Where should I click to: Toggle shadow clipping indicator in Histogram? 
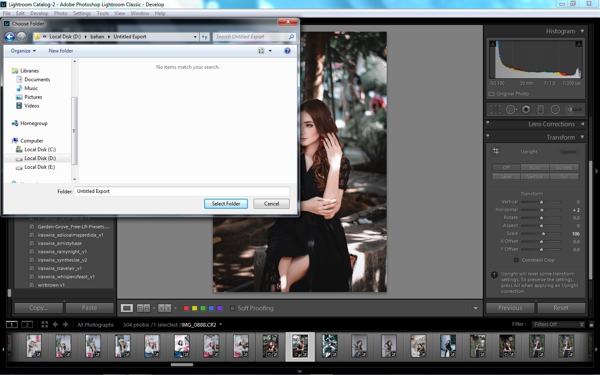tap(493, 44)
